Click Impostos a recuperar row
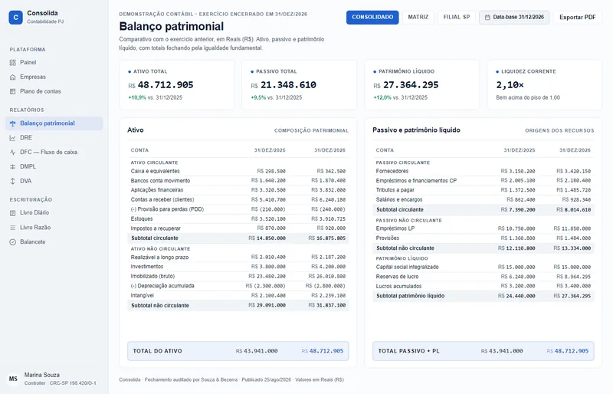Screen dimensions: 613x394 click(x=238, y=228)
